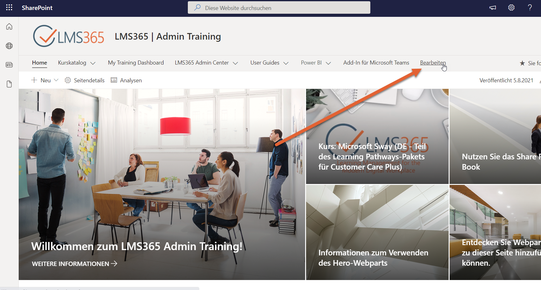Click the LMS365 site logo
The height and width of the screenshot is (290, 541).
tap(68, 36)
